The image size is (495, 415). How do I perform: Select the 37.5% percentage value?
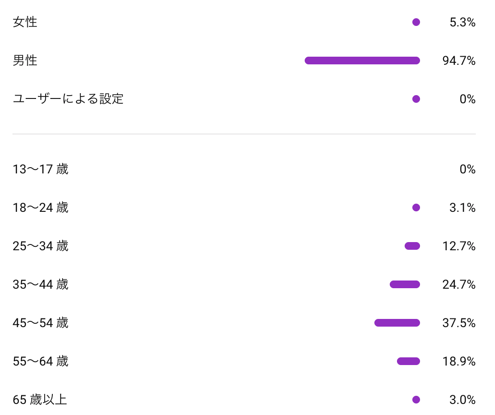[458, 323]
